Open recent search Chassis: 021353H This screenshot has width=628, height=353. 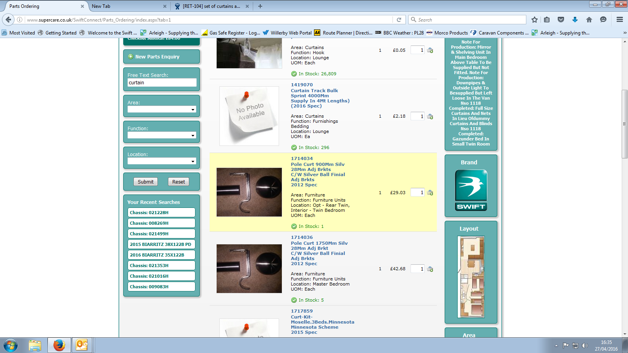point(161,266)
